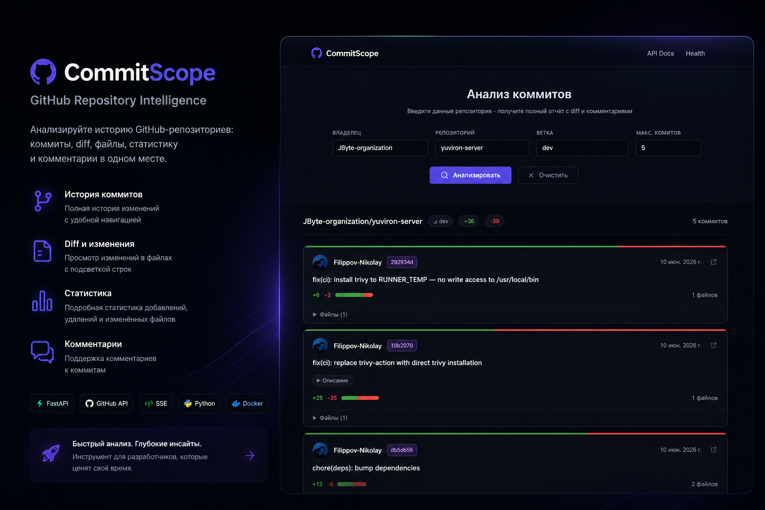Click the История коммитов feature title
The height and width of the screenshot is (510, 765).
pyautogui.click(x=104, y=194)
